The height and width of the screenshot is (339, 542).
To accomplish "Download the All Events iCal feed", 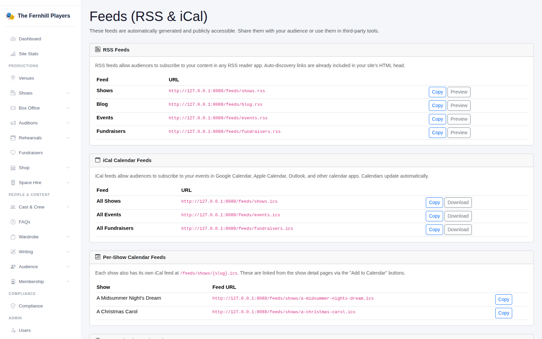I will tap(458, 216).
